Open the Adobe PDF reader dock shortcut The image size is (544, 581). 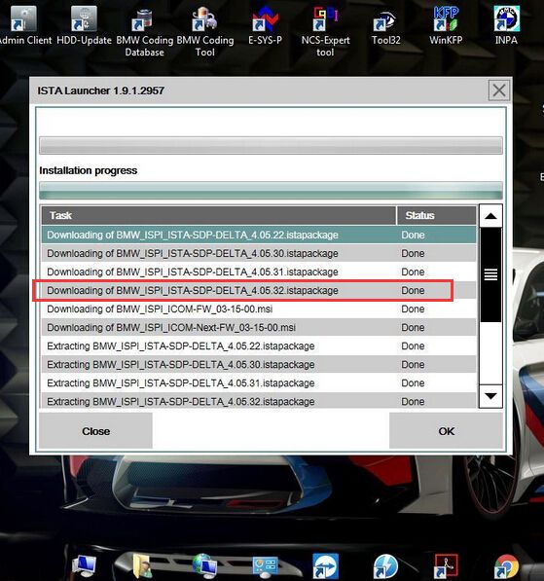(x=446, y=565)
